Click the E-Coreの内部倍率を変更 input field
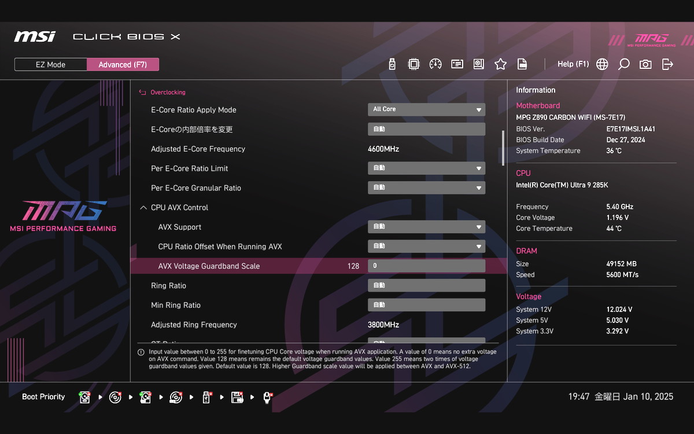694x434 pixels. coord(426,129)
